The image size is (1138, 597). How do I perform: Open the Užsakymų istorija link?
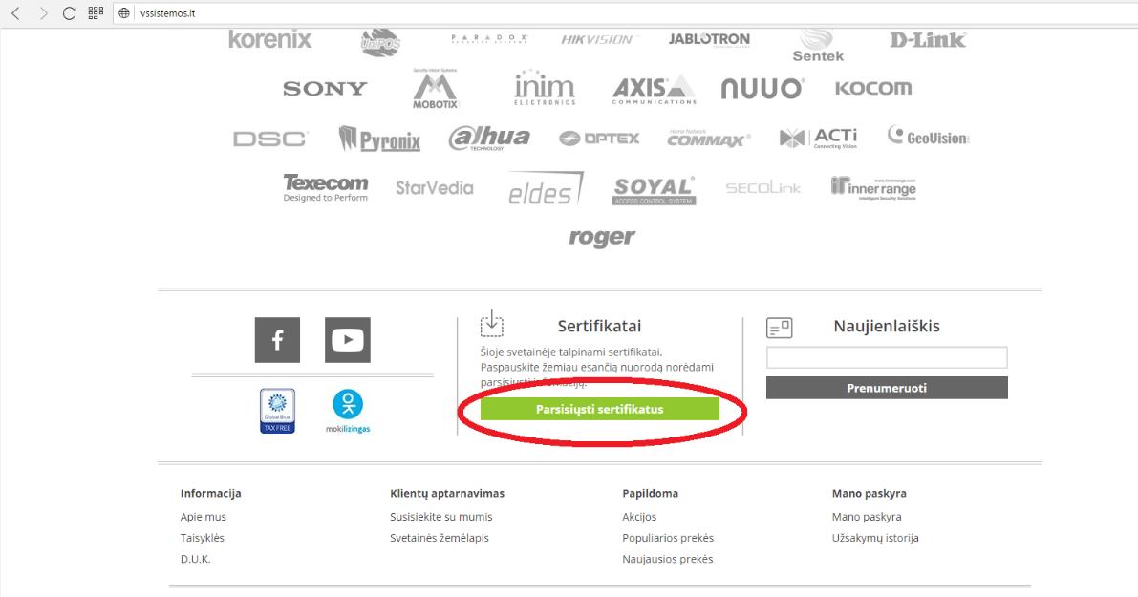click(x=875, y=538)
